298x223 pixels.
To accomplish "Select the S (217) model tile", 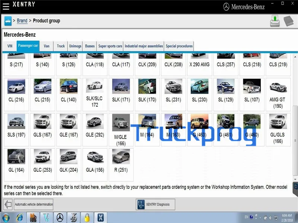I will [16, 64].
